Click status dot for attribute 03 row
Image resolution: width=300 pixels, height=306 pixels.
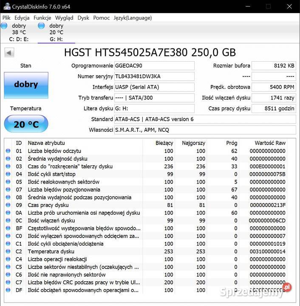coord(8,166)
